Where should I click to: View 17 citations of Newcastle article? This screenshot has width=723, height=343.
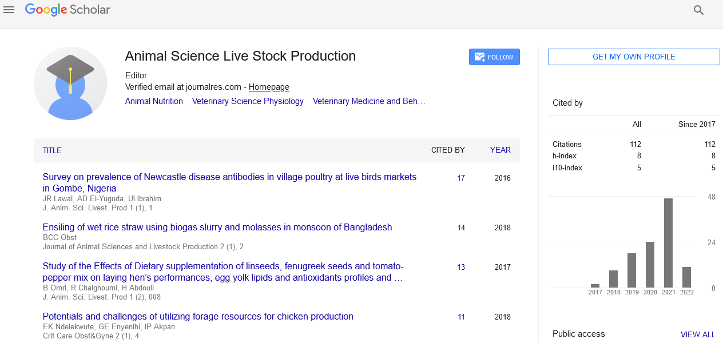[461, 178]
